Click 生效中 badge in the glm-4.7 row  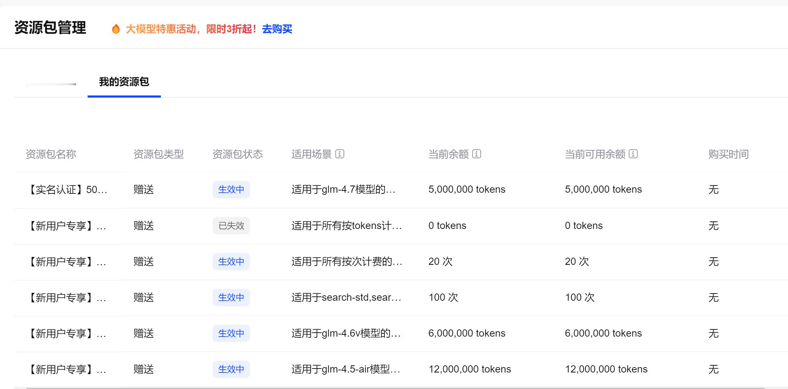tap(231, 189)
